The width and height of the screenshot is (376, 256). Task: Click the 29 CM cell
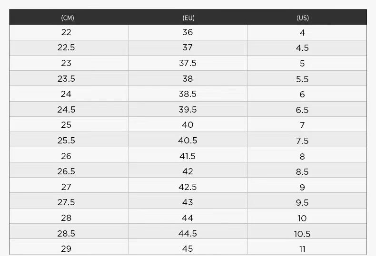point(66,249)
